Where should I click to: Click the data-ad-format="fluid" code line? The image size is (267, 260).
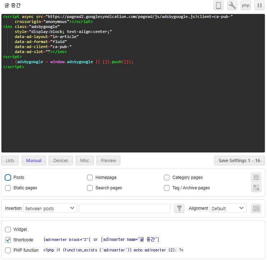(41, 42)
